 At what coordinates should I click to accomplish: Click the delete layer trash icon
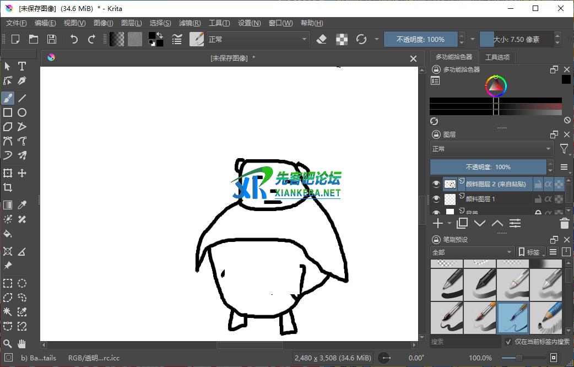[564, 223]
